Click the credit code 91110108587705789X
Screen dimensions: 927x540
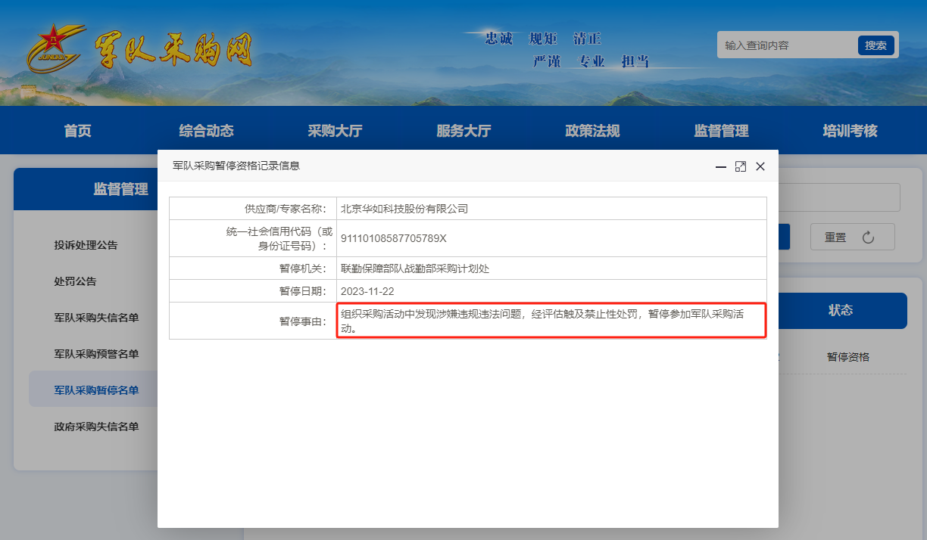[x=394, y=238]
